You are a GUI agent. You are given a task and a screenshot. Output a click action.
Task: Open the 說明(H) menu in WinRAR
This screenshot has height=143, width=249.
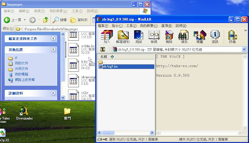point(181,26)
